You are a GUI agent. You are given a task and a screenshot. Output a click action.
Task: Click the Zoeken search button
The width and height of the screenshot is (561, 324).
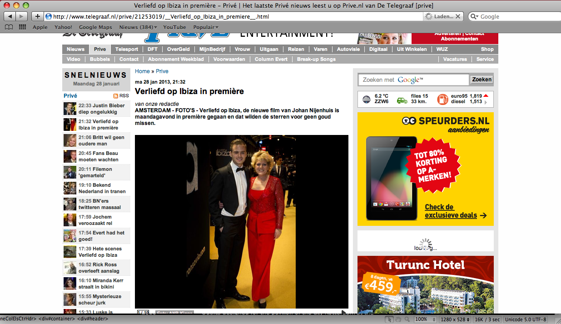(482, 80)
